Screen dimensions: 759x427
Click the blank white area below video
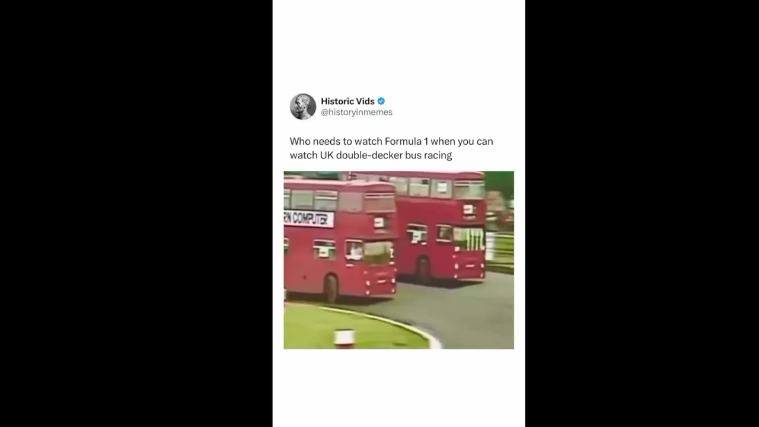pyautogui.click(x=398, y=388)
